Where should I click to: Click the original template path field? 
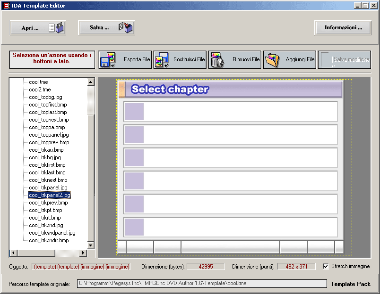202,284
